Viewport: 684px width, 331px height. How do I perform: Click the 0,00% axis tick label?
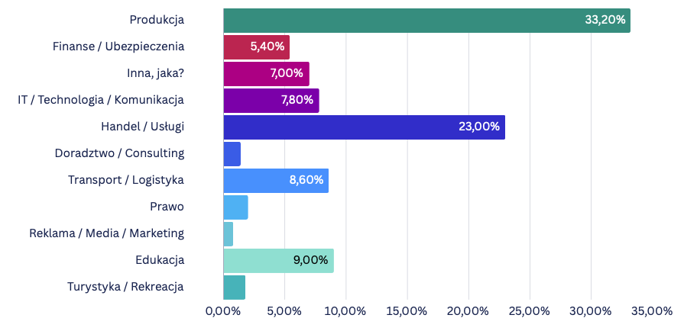(x=223, y=312)
